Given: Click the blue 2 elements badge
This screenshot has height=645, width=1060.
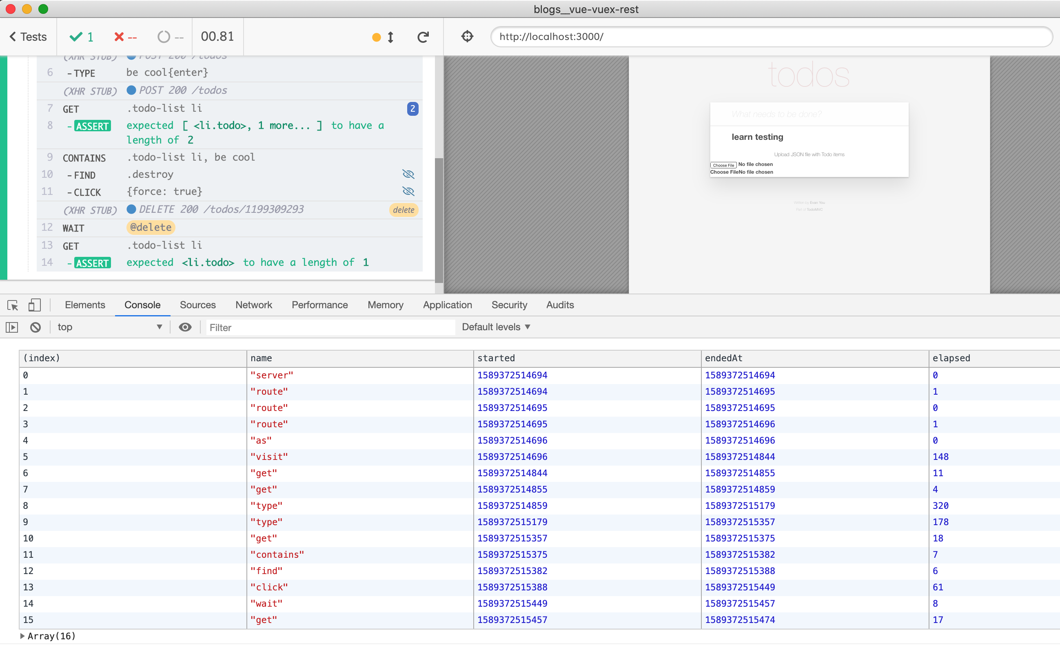Looking at the screenshot, I should [x=412, y=109].
